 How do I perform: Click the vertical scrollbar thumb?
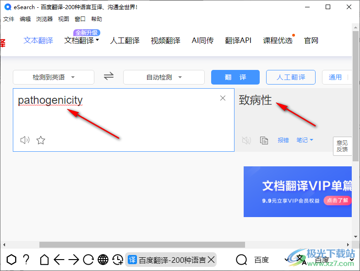tap(355, 96)
